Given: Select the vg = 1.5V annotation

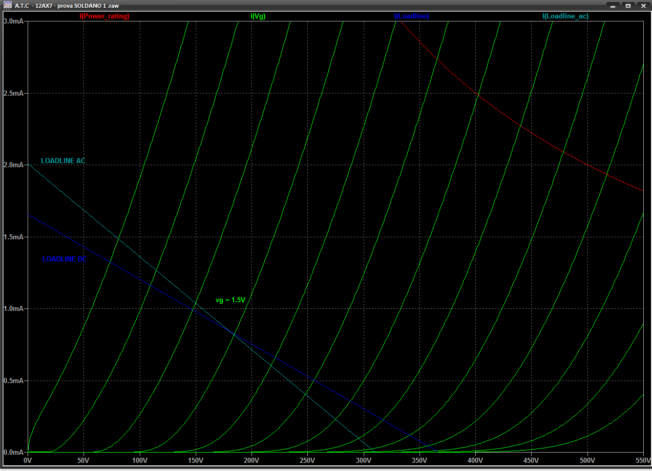Looking at the screenshot, I should tap(230, 300).
